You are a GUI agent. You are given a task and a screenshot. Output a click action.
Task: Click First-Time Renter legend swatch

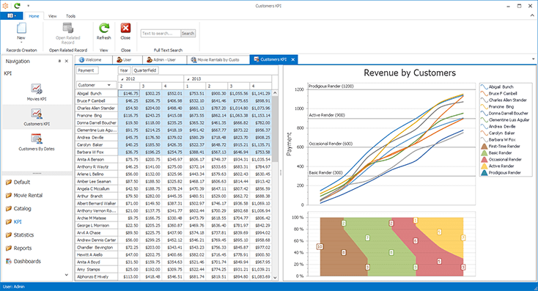(x=484, y=146)
